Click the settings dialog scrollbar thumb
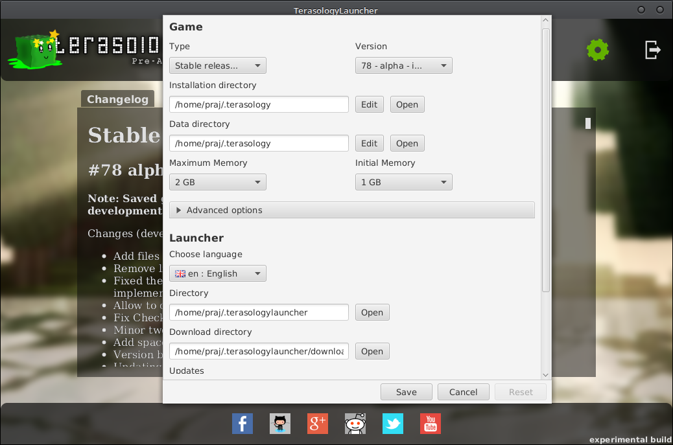This screenshot has height=445, width=673. [x=545, y=161]
